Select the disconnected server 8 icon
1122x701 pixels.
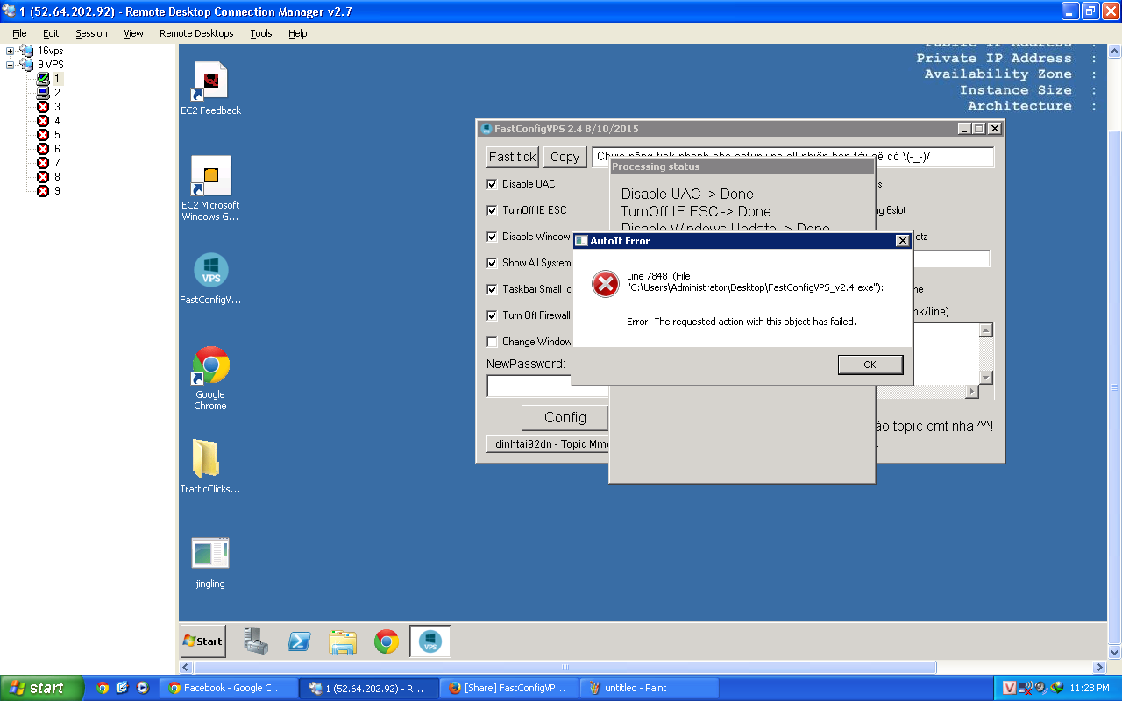pyautogui.click(x=43, y=177)
